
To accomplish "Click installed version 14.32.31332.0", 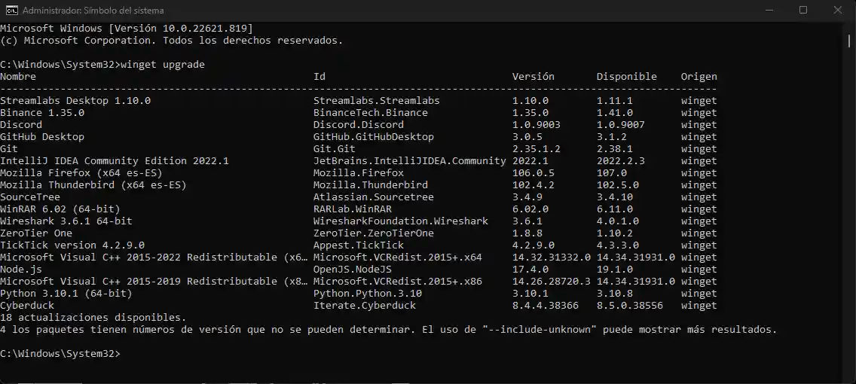I will tap(552, 257).
